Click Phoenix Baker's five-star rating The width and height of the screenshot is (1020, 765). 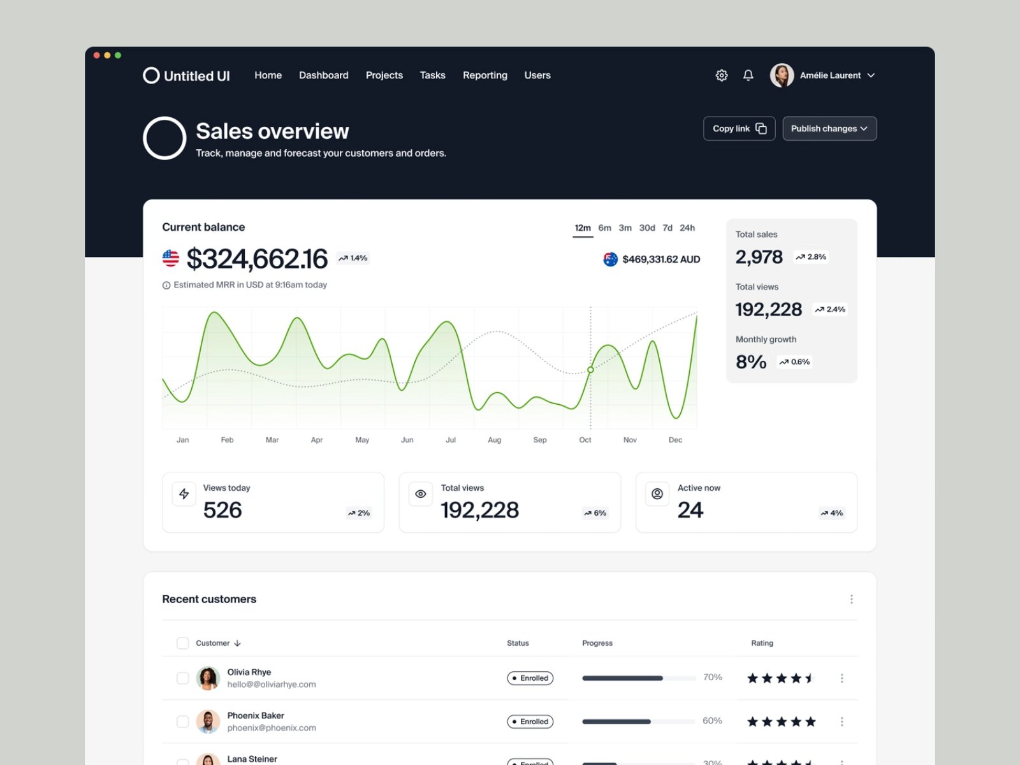click(782, 722)
